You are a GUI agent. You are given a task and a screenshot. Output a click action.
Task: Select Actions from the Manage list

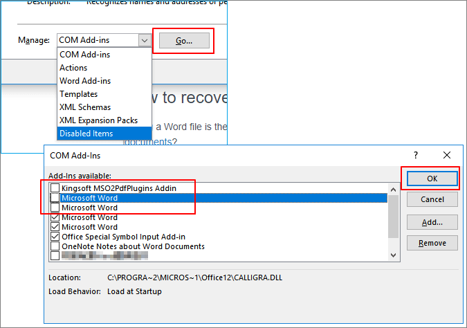[73, 68]
